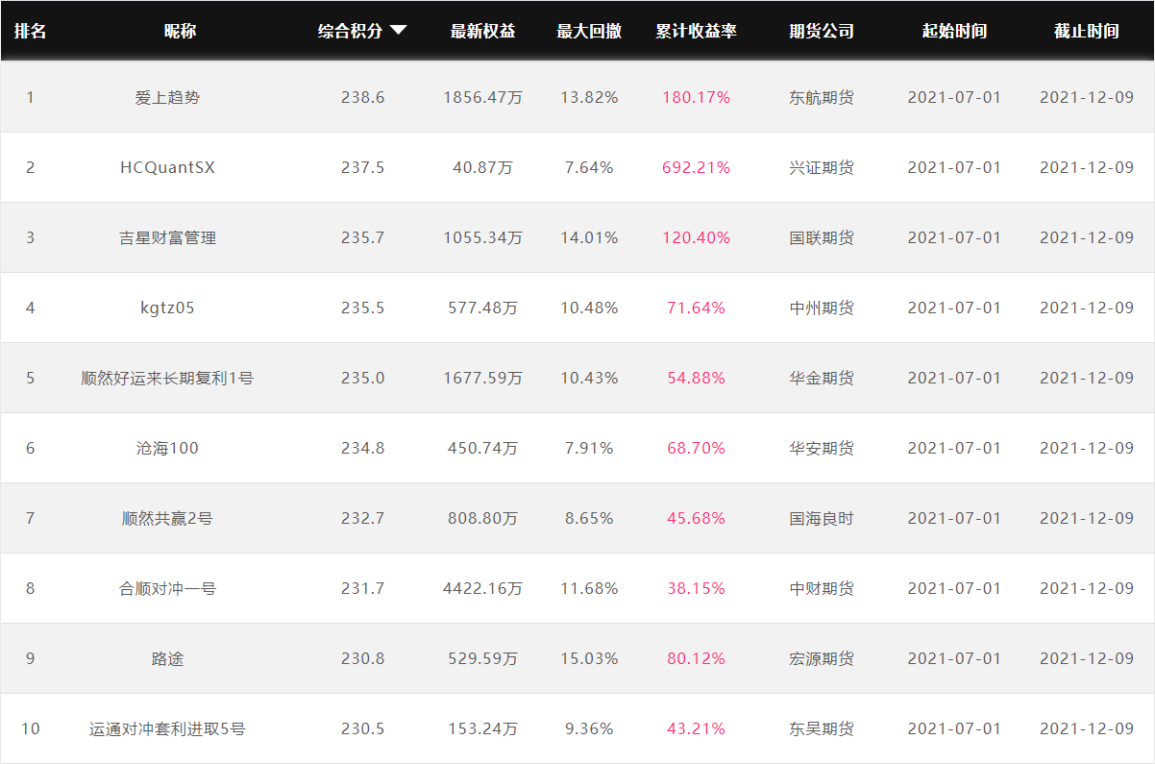Select the return rate 54.88%
This screenshot has width=1155, height=764.
point(697,378)
